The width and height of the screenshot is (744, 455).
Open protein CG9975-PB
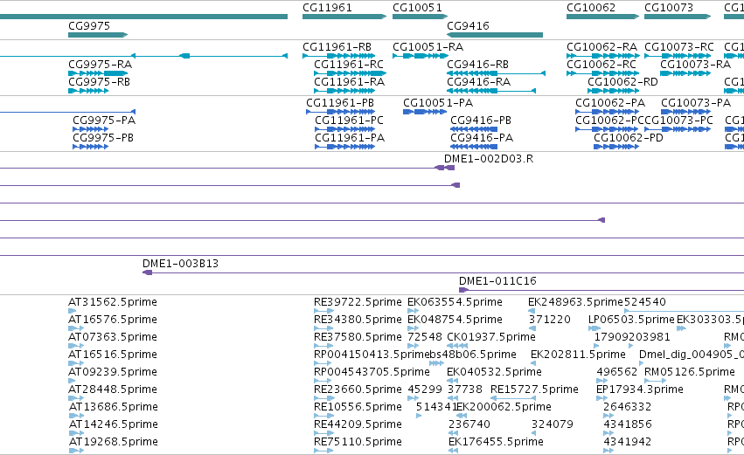[x=90, y=147]
